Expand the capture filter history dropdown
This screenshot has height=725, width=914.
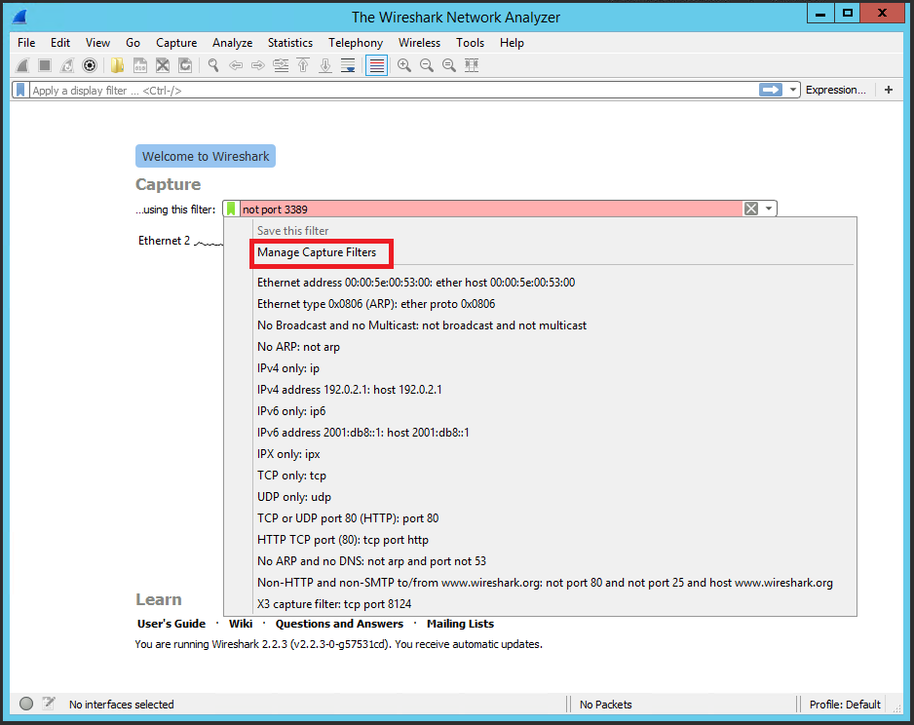coord(769,209)
